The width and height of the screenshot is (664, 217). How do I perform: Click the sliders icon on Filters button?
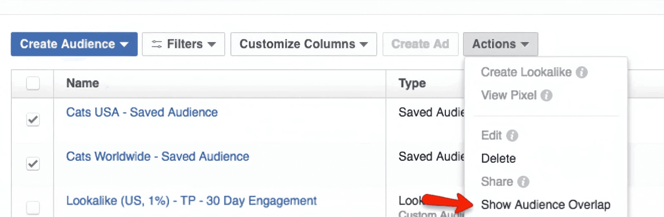(x=156, y=44)
